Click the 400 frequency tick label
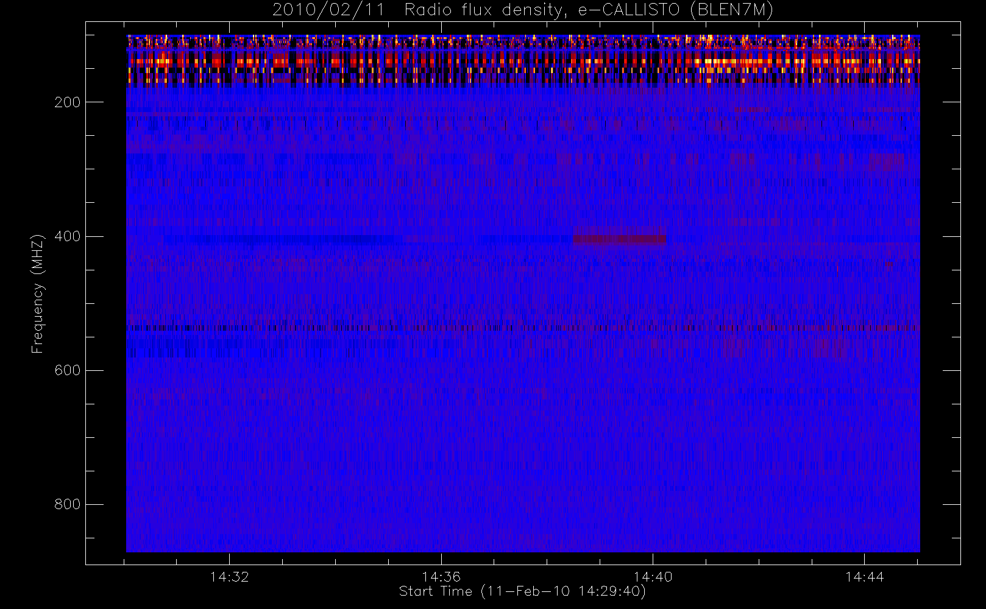This screenshot has height=609, width=986. pos(67,236)
